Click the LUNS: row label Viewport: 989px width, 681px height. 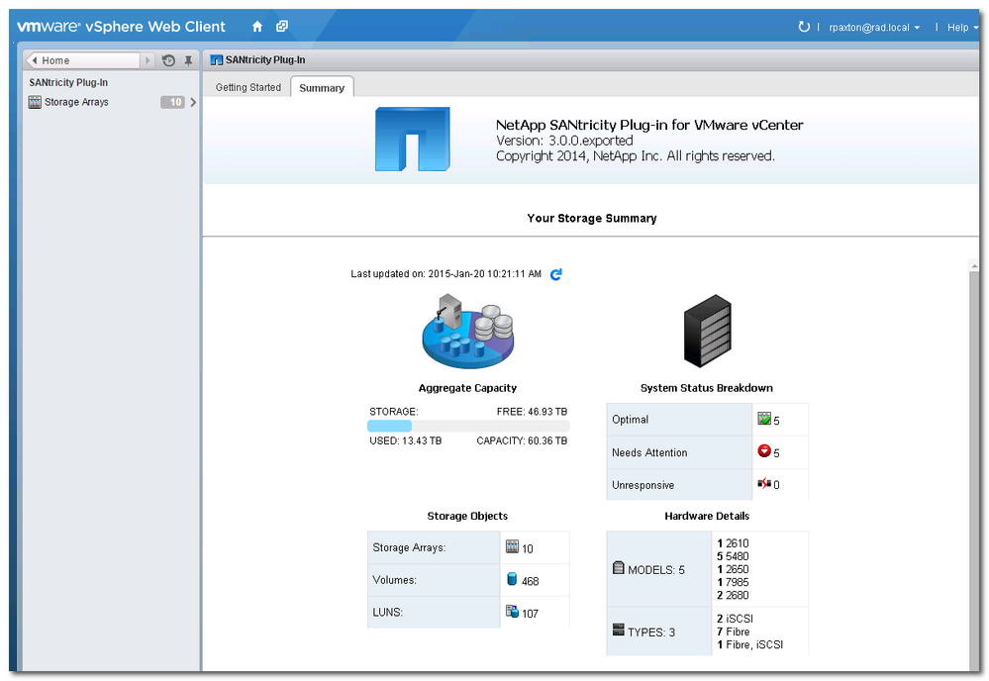click(x=387, y=613)
